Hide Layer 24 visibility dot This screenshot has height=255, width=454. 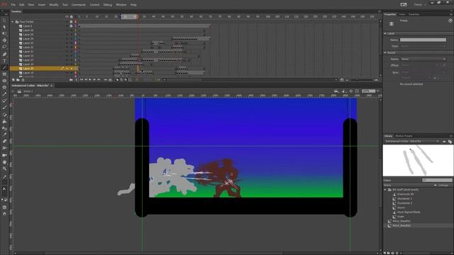point(67,39)
